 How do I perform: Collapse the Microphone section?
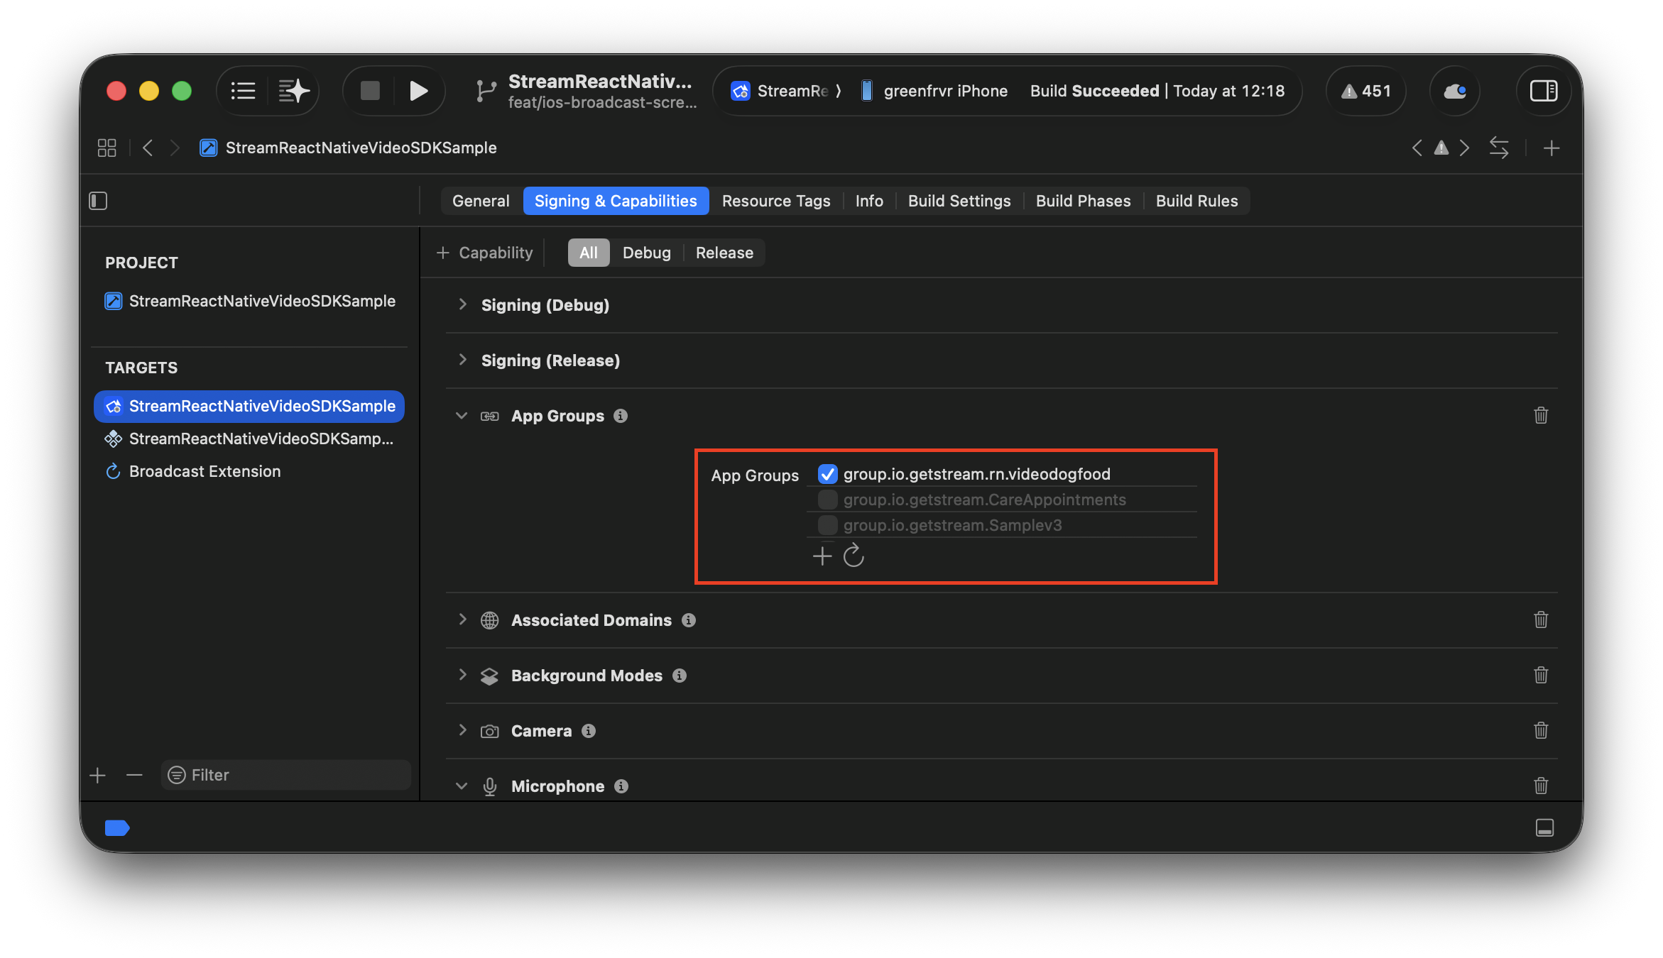(x=462, y=786)
